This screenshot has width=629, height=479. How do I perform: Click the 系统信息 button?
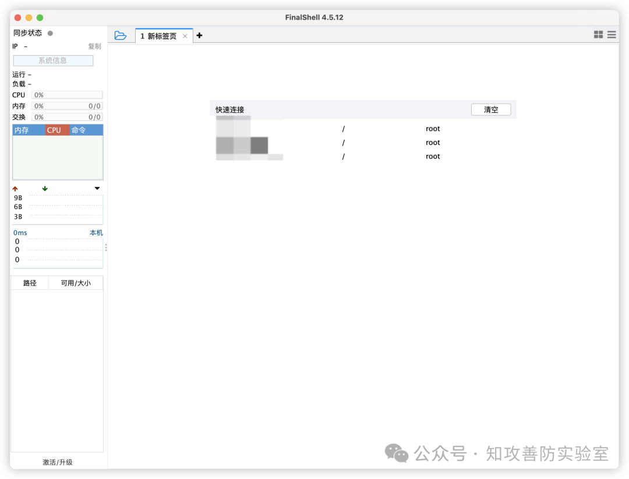[53, 61]
